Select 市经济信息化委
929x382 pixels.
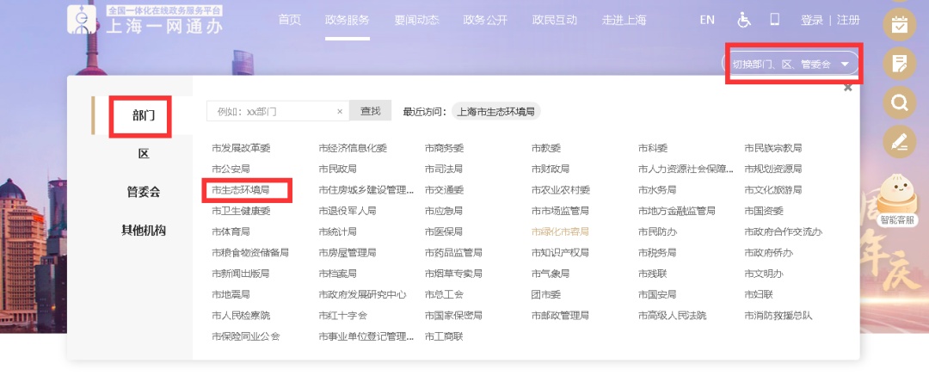click(353, 148)
